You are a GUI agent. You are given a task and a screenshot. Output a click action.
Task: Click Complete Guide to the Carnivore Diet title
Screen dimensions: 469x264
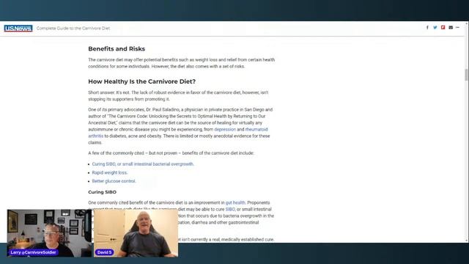[x=73, y=28]
